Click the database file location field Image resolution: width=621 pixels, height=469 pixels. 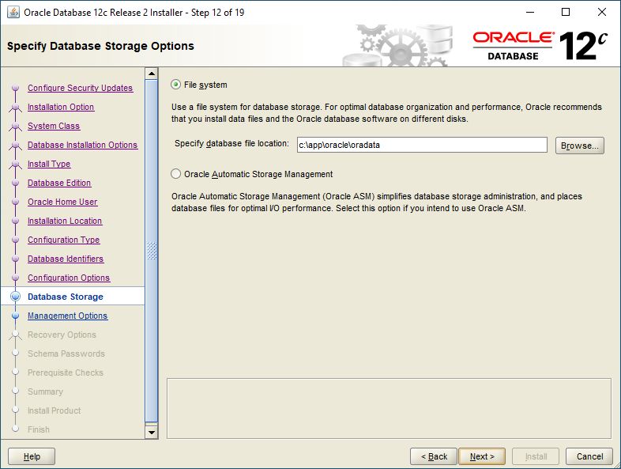422,145
